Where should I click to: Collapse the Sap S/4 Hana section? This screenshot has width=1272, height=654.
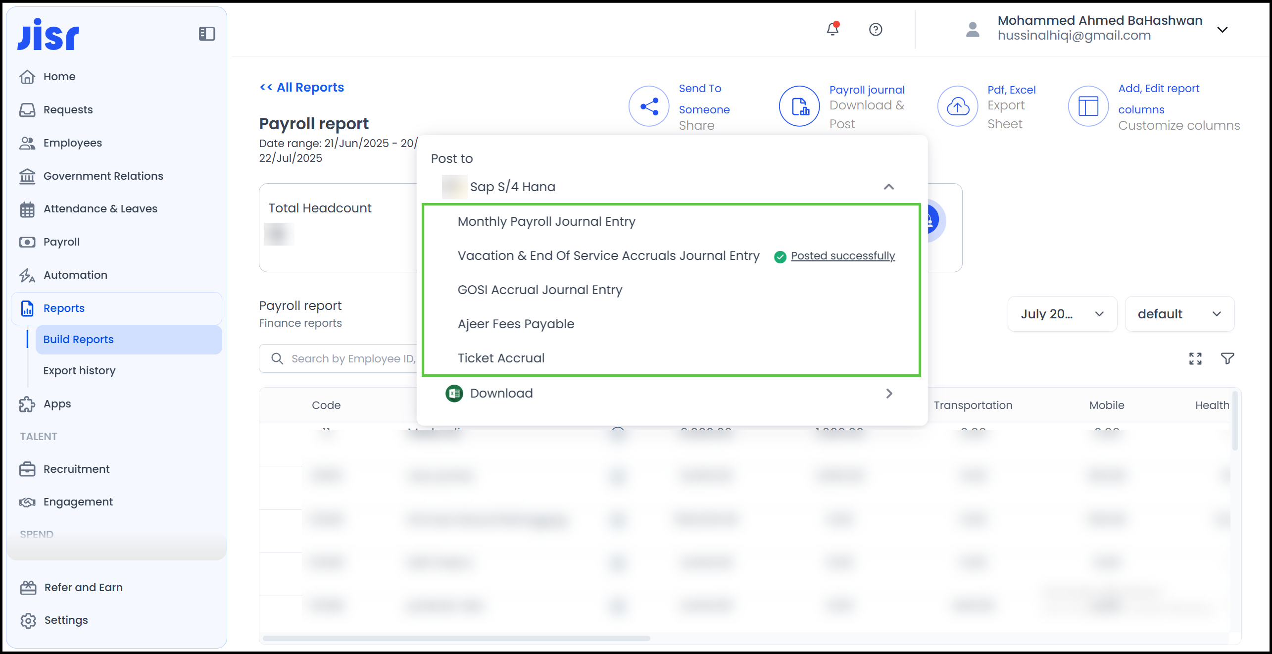pyautogui.click(x=888, y=187)
